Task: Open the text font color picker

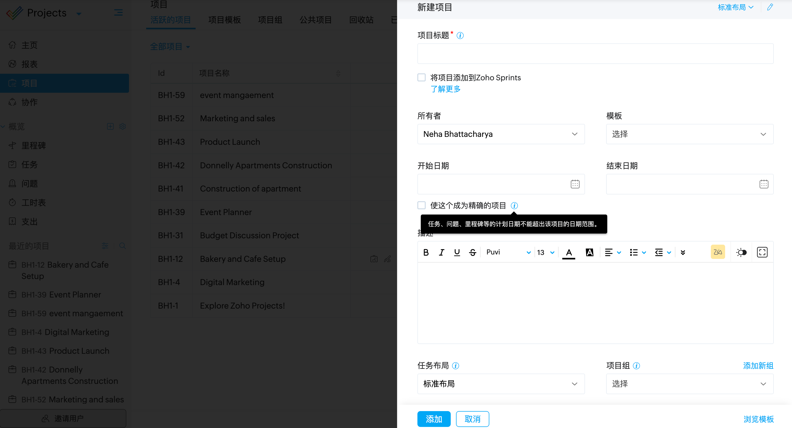Action: (x=569, y=252)
